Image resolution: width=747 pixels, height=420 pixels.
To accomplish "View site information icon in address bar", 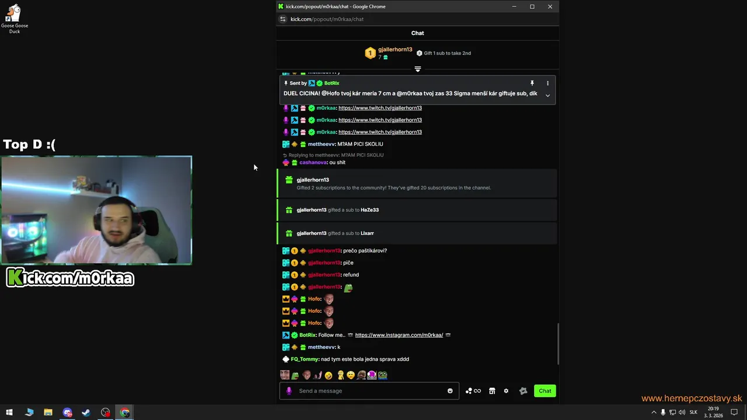I will [x=283, y=19].
